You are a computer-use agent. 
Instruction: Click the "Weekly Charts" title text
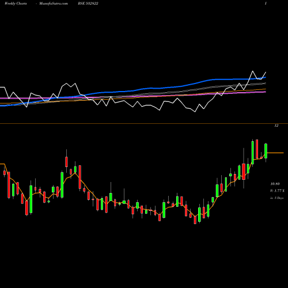click(16, 3)
